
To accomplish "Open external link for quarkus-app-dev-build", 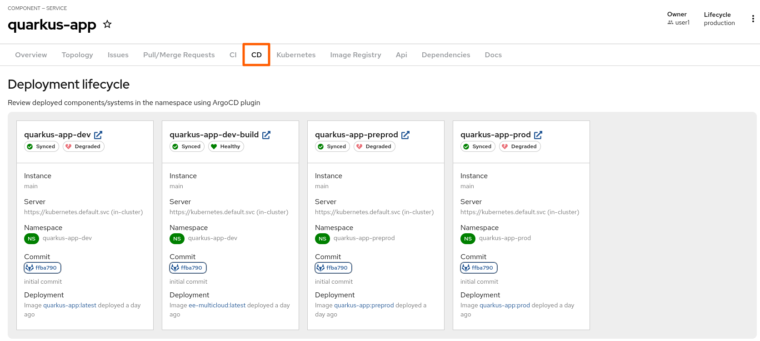I will pyautogui.click(x=266, y=135).
